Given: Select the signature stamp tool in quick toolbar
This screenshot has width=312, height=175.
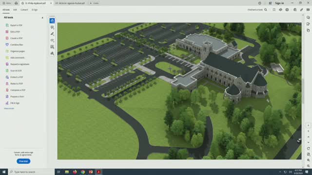Looking at the screenshot, I should (x=52, y=53).
